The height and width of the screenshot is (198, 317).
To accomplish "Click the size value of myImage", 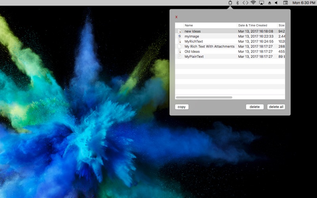I will [282, 36].
